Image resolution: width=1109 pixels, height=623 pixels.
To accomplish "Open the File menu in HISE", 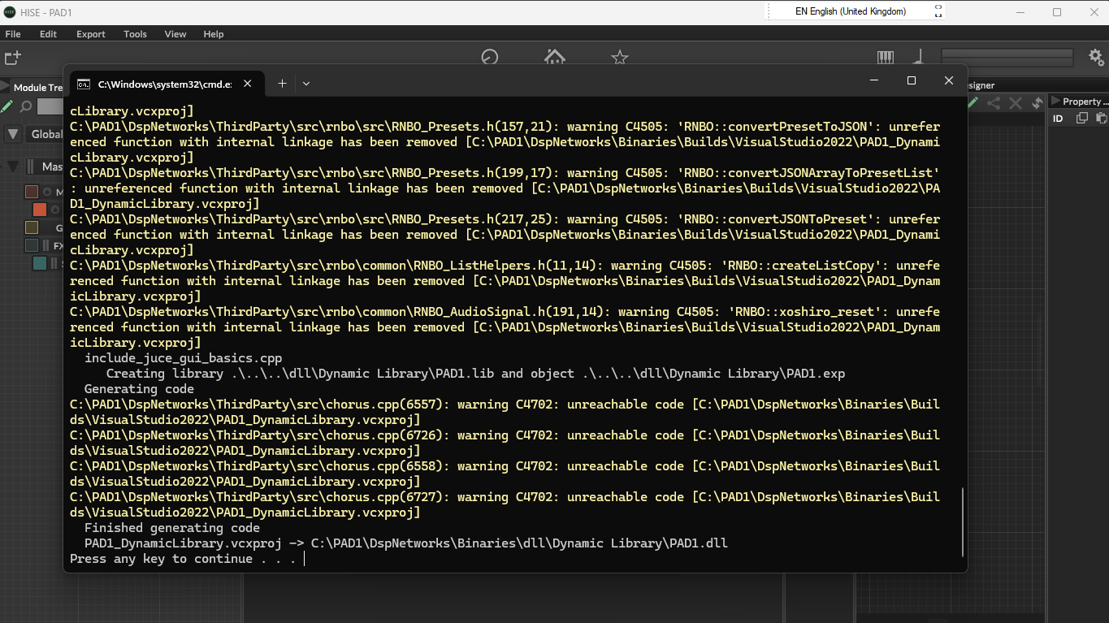I will click(x=12, y=34).
